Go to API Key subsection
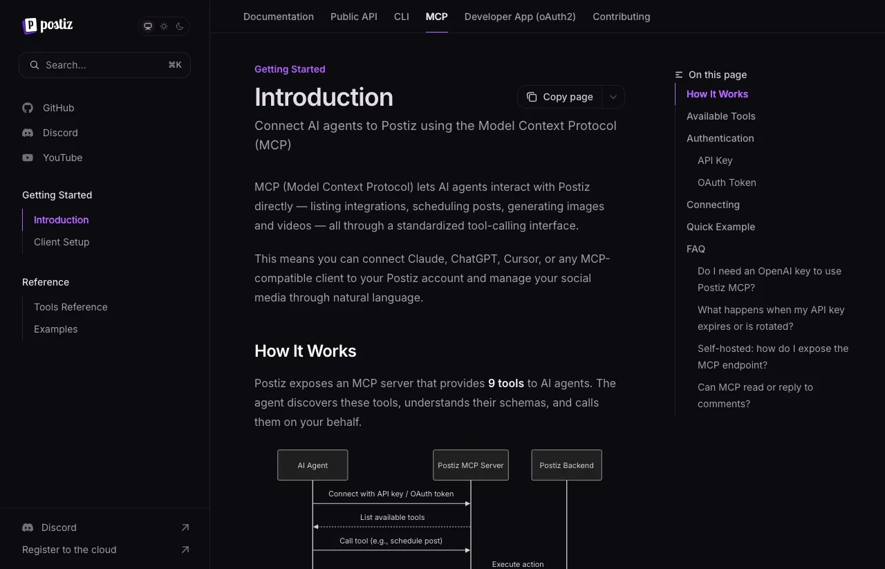This screenshot has width=885, height=569. pos(715,160)
